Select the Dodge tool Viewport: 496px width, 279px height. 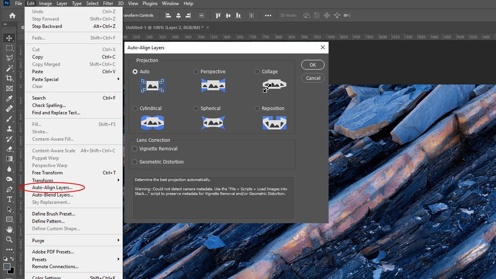coord(9,179)
